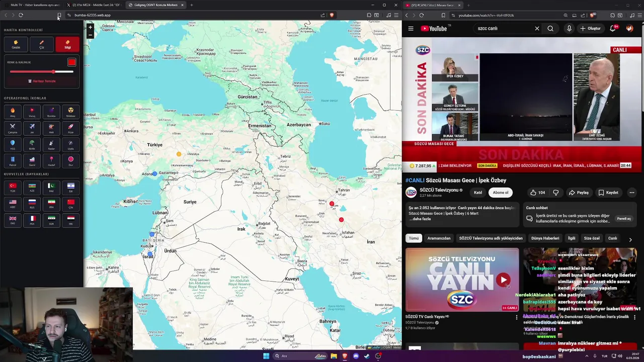Open the SÖZCÜ Televizyonu Canlı Yayın thumbnail
This screenshot has height=362, width=644.
[x=462, y=280]
